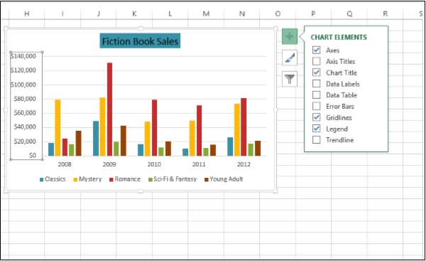426x261 pixels.
Task: Select the Fiction Book Sales chart title
Action: pos(140,41)
